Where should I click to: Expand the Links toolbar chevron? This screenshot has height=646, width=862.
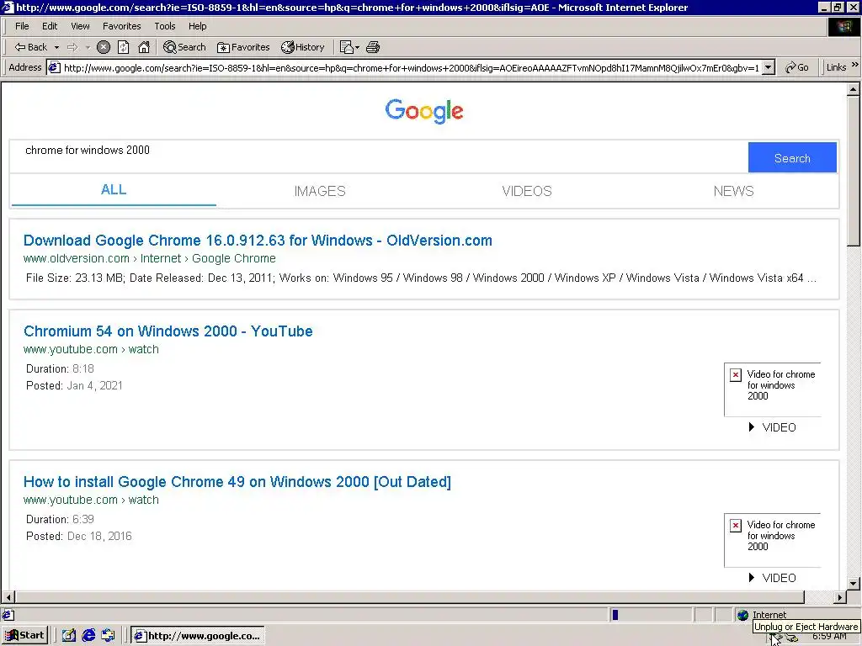click(855, 65)
